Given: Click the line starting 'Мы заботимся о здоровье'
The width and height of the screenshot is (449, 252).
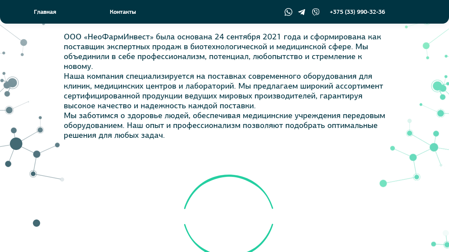Looking at the screenshot, I should [x=225, y=116].
